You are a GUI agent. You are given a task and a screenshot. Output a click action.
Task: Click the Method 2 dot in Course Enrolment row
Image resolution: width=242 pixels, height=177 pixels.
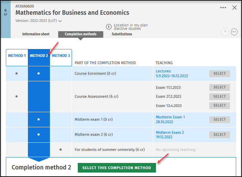[x=39, y=73]
